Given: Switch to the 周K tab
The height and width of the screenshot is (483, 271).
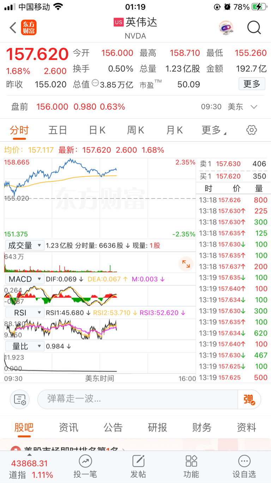Looking at the screenshot, I should pyautogui.click(x=135, y=130).
